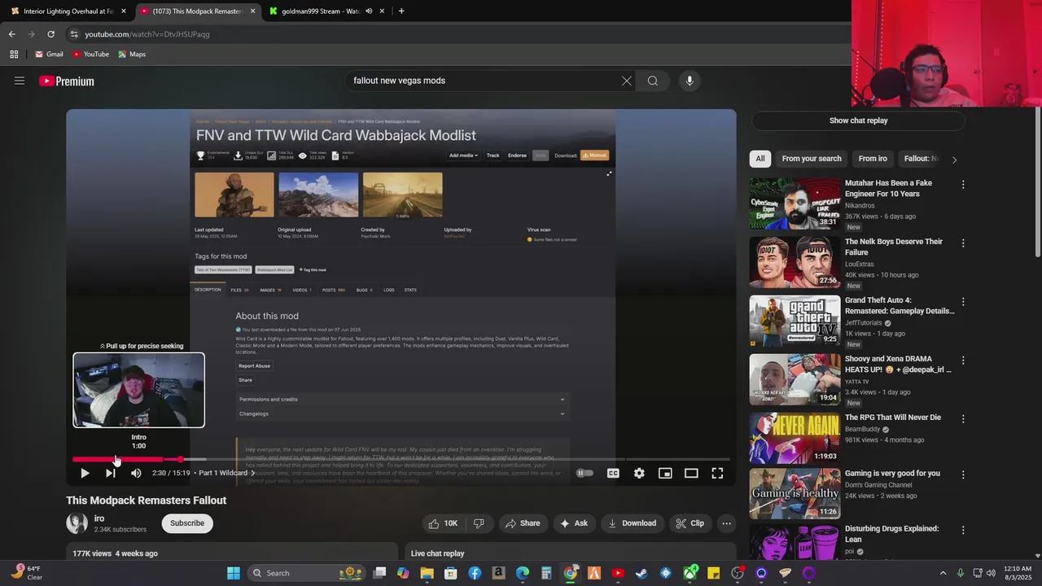Viewport: 1042px width, 586px height.
Task: Open a new browser tab
Action: click(401, 11)
